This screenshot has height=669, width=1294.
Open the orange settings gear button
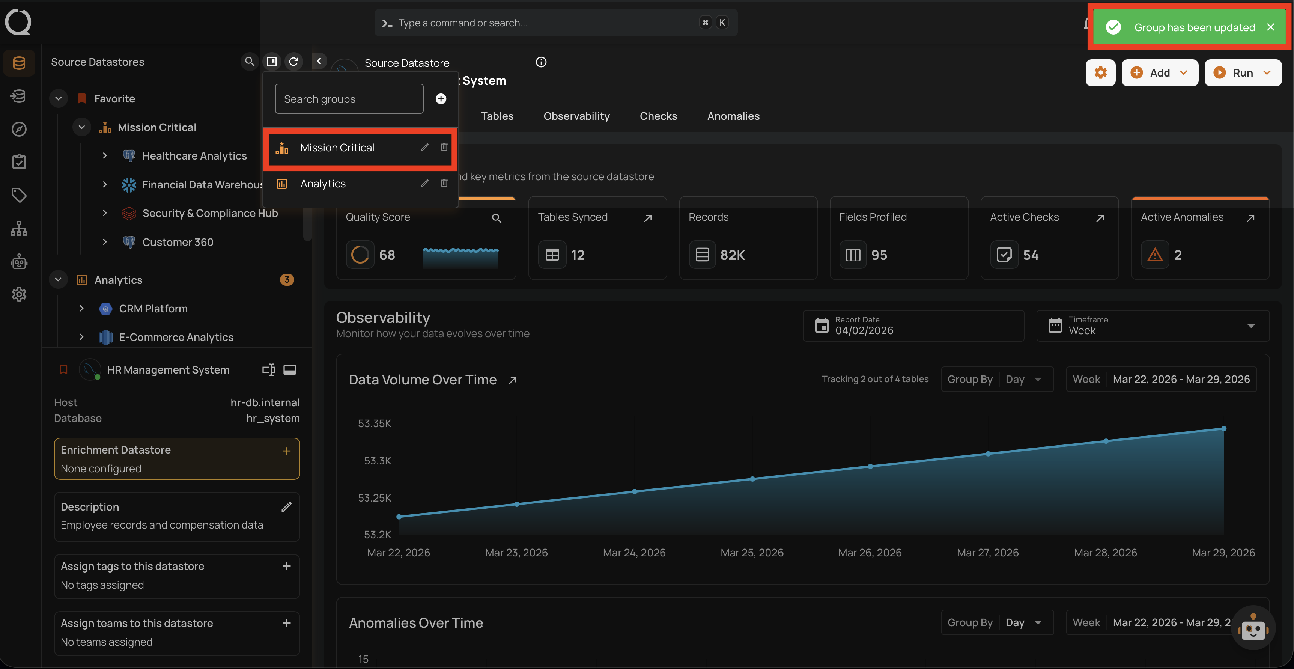point(1100,73)
